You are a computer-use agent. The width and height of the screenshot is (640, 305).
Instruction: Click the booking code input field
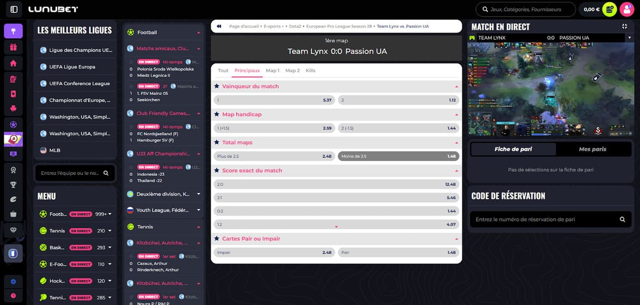[x=544, y=219]
